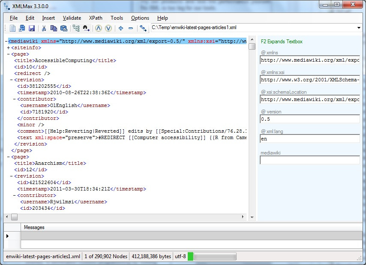Click the circled down arrow icon

pyautogui.click(x=108, y=28)
